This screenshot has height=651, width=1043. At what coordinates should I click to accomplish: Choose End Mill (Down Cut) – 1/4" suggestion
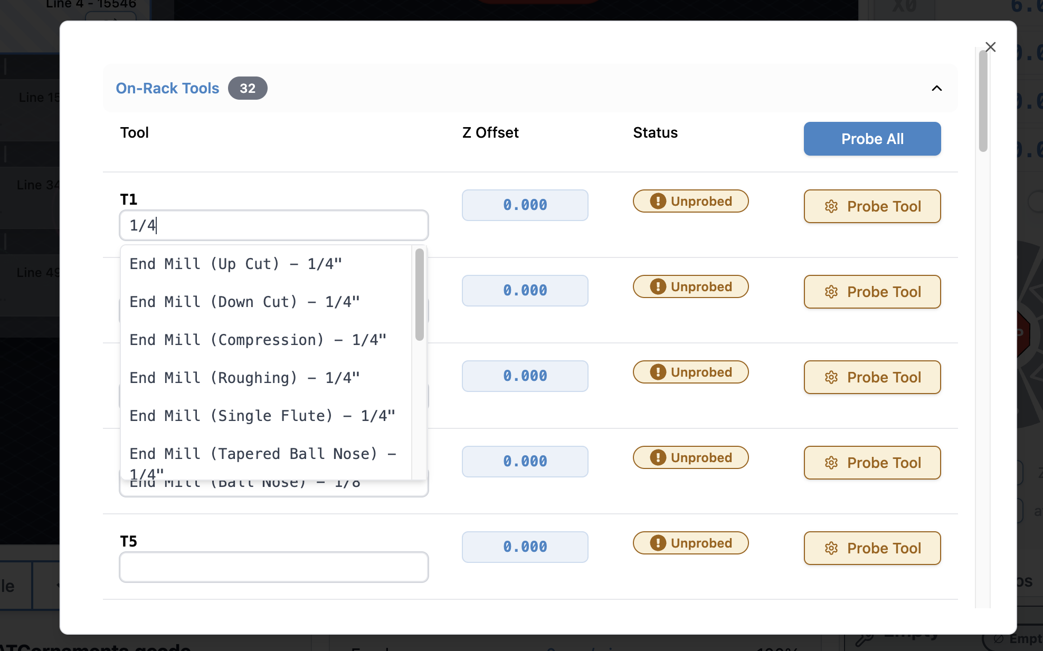(244, 302)
